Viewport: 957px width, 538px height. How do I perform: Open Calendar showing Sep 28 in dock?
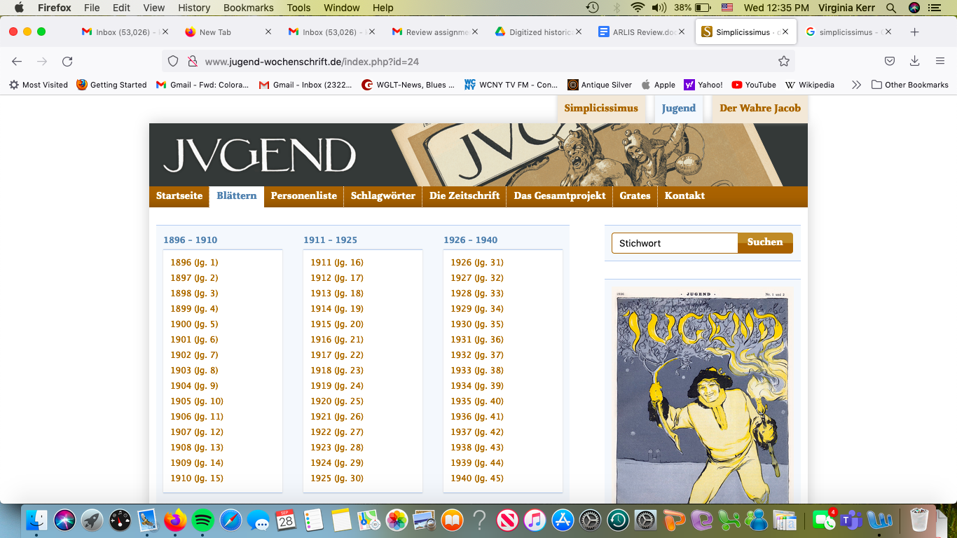[286, 520]
